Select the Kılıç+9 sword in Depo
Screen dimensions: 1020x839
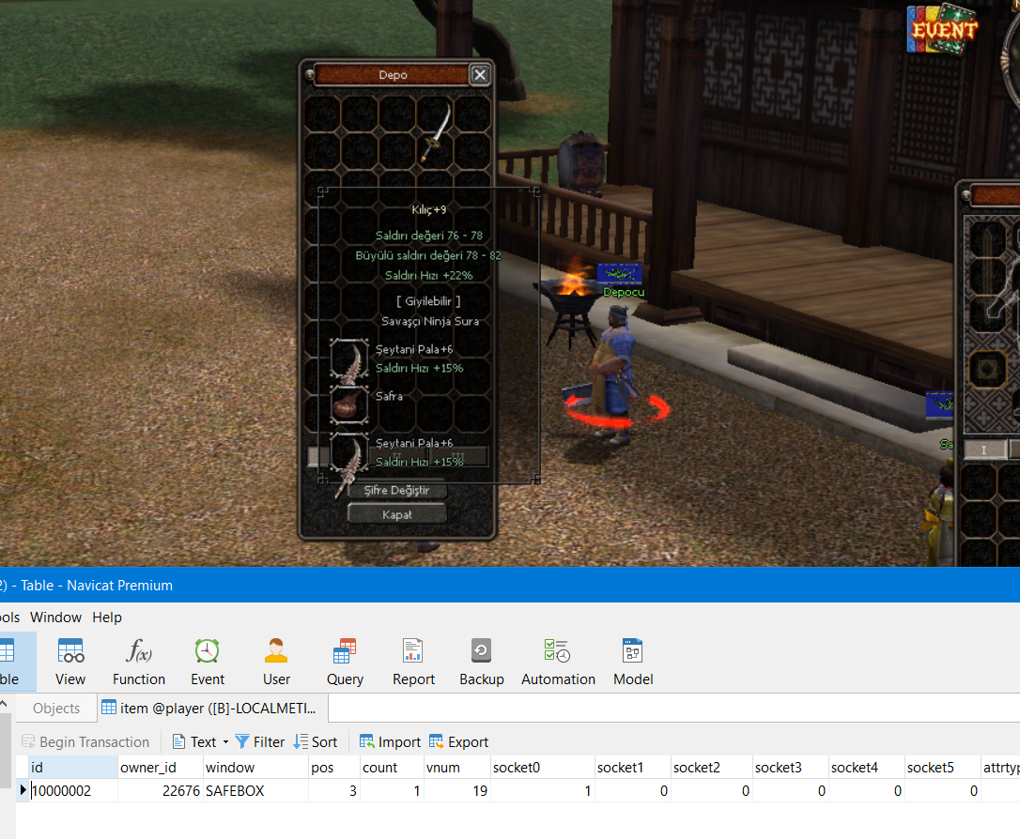[x=435, y=133]
